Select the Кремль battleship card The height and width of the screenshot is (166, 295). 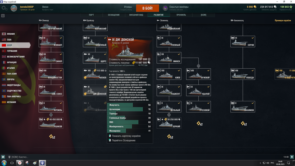(x=51, y=107)
